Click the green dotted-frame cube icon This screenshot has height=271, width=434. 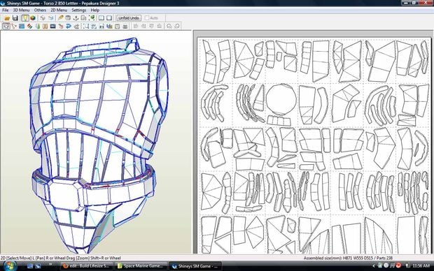tap(92, 18)
